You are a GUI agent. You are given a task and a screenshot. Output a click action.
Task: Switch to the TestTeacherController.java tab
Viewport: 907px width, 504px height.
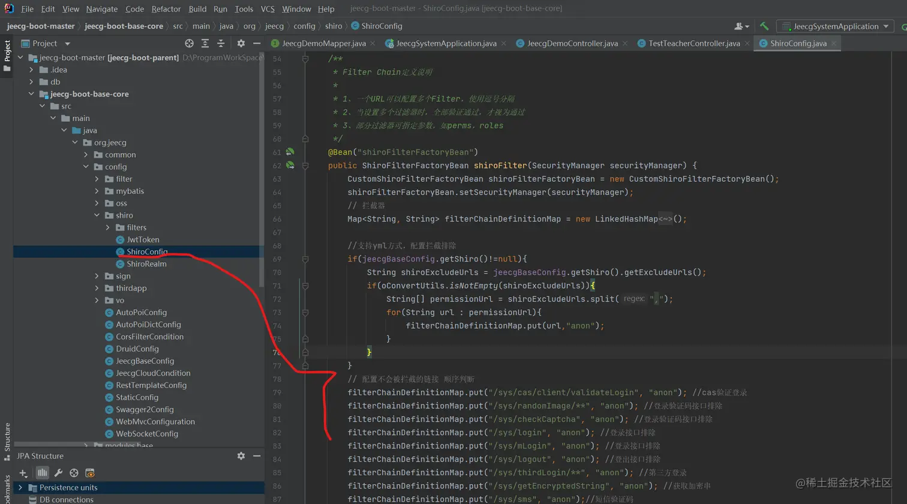694,43
